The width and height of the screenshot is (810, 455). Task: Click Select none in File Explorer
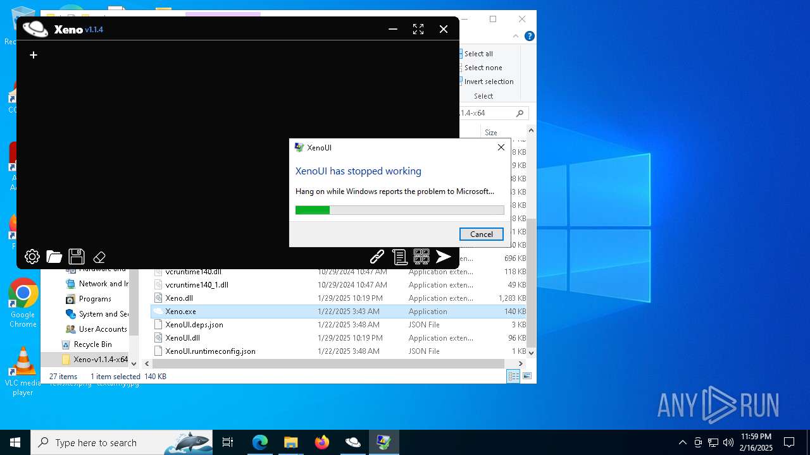483,68
